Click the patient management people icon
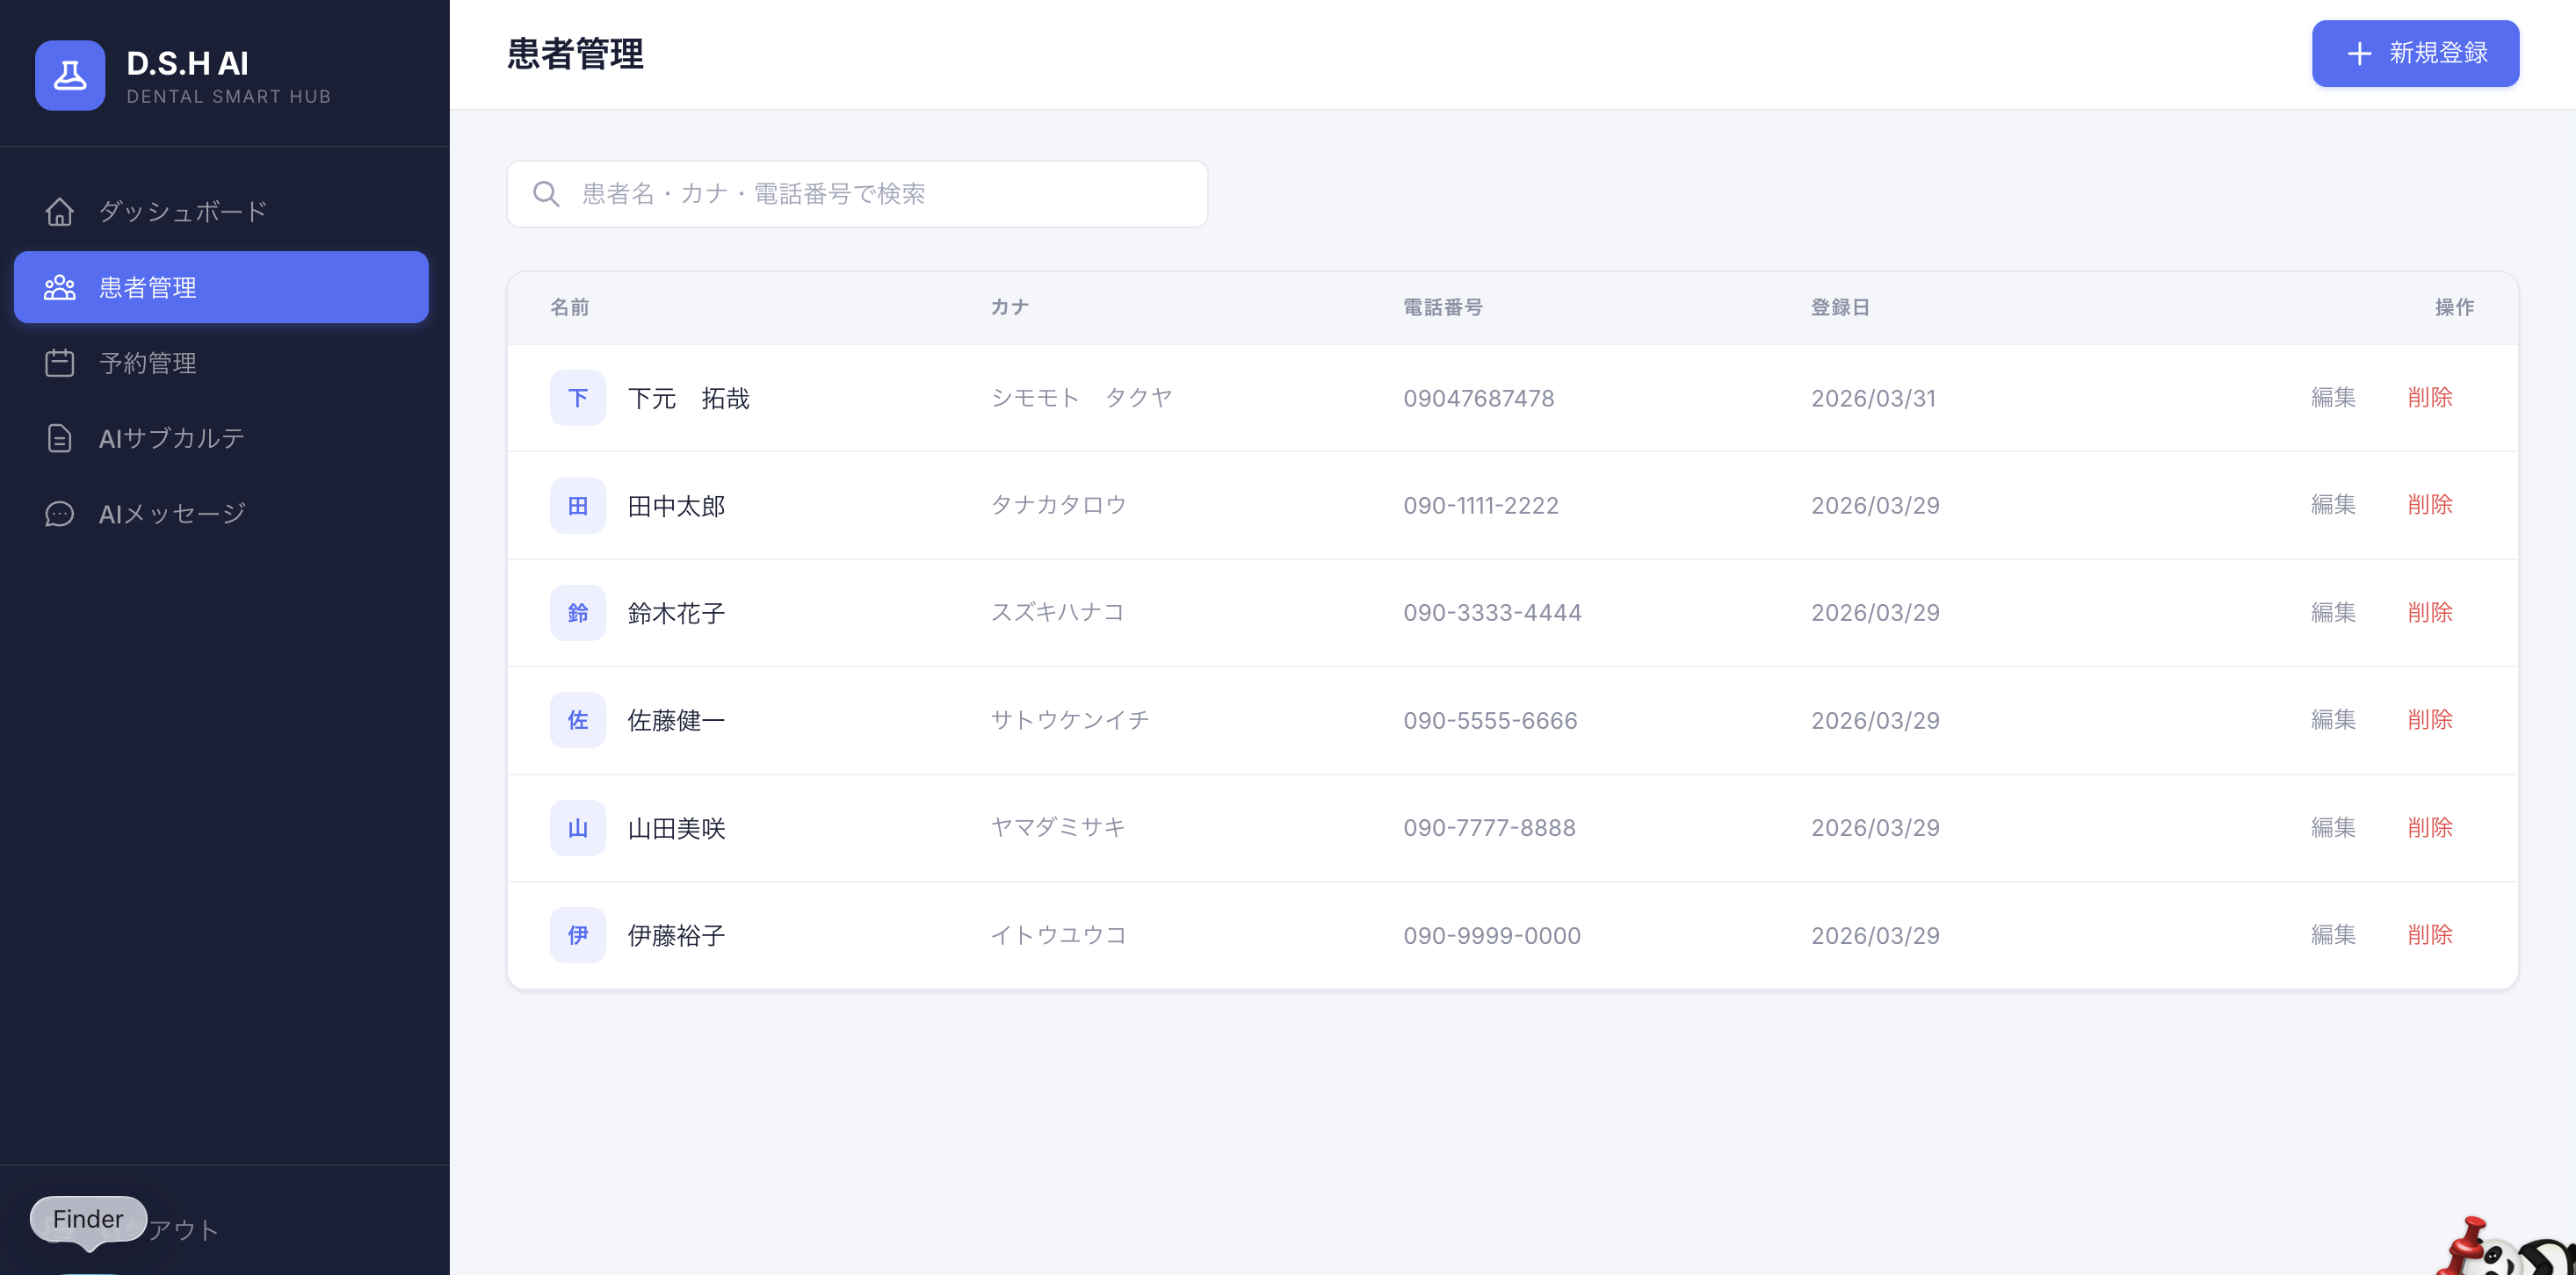 tap(60, 288)
